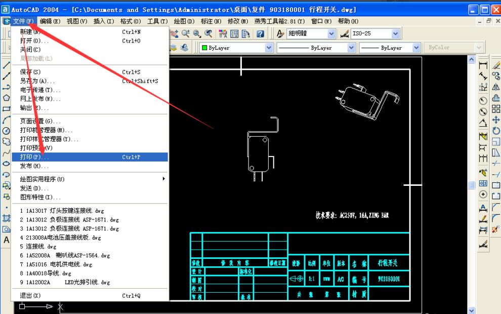
Task: Select the Scale modify tool
Action: 496,141
